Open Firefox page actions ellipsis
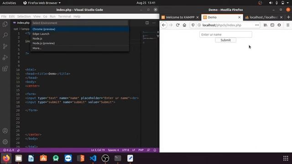This screenshot has height=164, width=292. coord(257,25)
